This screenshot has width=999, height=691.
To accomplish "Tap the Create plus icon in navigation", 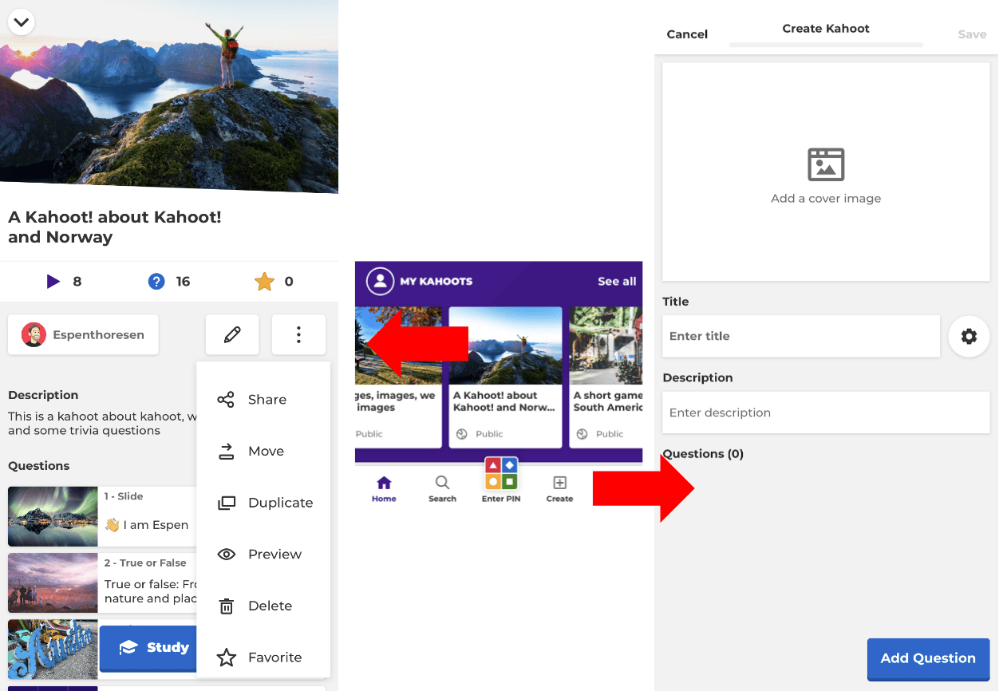I will pos(559,487).
